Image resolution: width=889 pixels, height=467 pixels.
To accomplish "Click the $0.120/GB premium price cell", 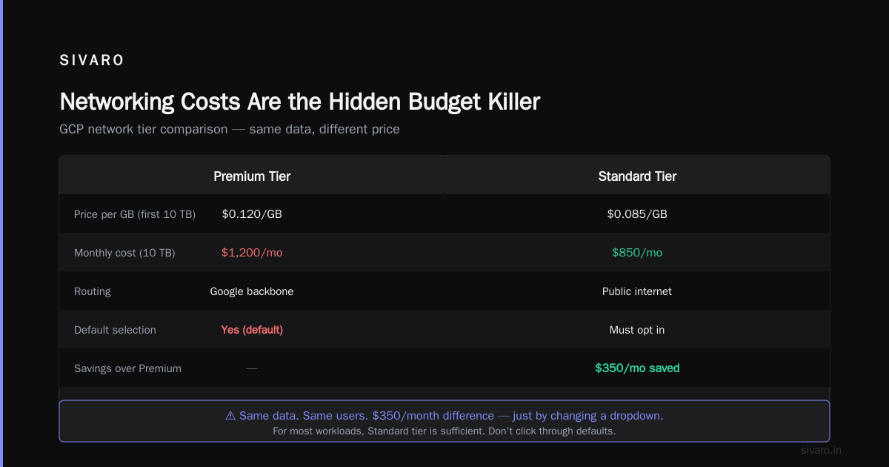I will [252, 214].
